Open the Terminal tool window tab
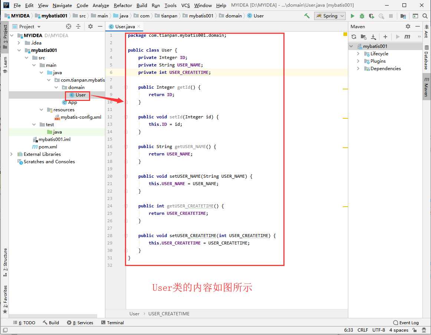Viewport: 431px width, 335px height. click(112, 323)
